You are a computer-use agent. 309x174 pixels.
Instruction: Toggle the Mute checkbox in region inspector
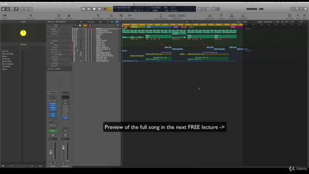59,25
